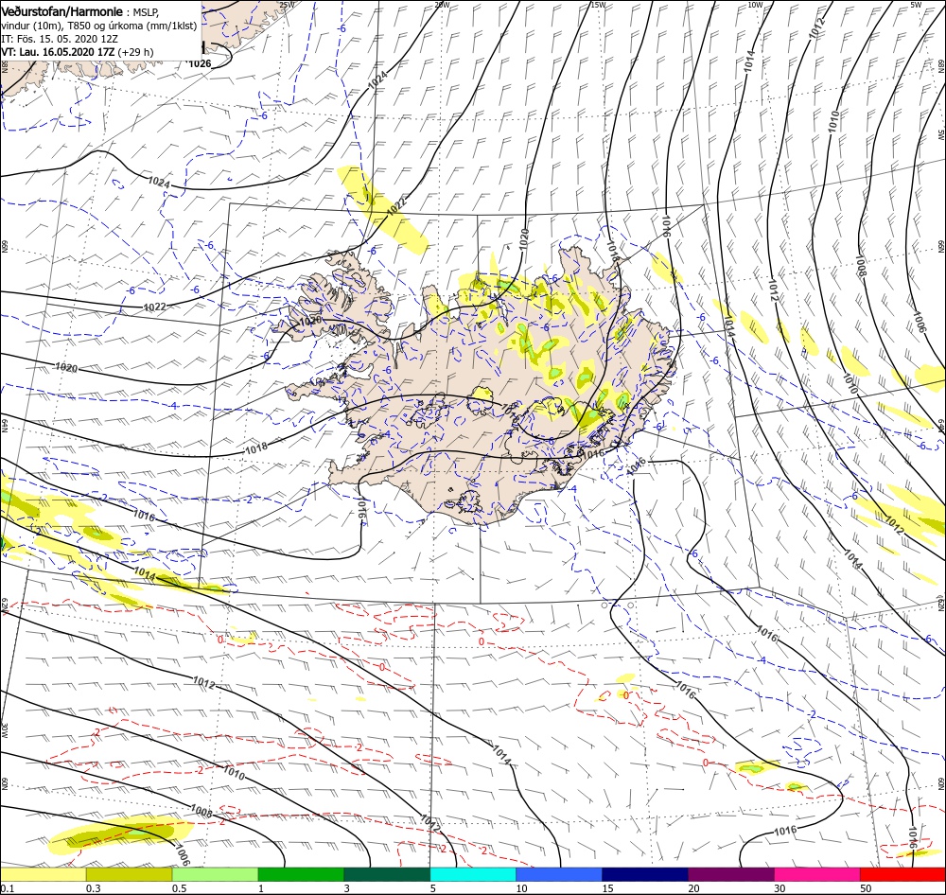Screen dimensions: 946x895
Task: Click the 'vindur (10m), T850 og úrkoma' line
Action: pos(67,26)
